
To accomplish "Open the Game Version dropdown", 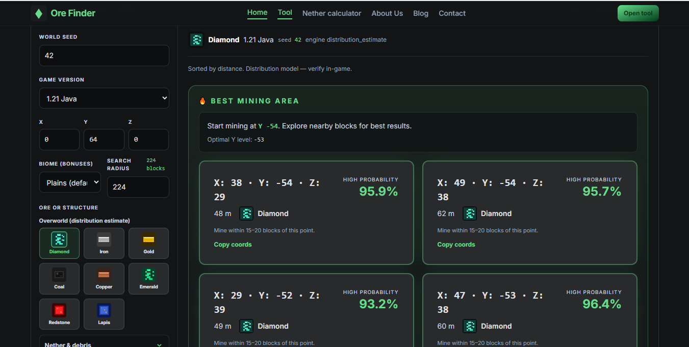I will tap(104, 98).
